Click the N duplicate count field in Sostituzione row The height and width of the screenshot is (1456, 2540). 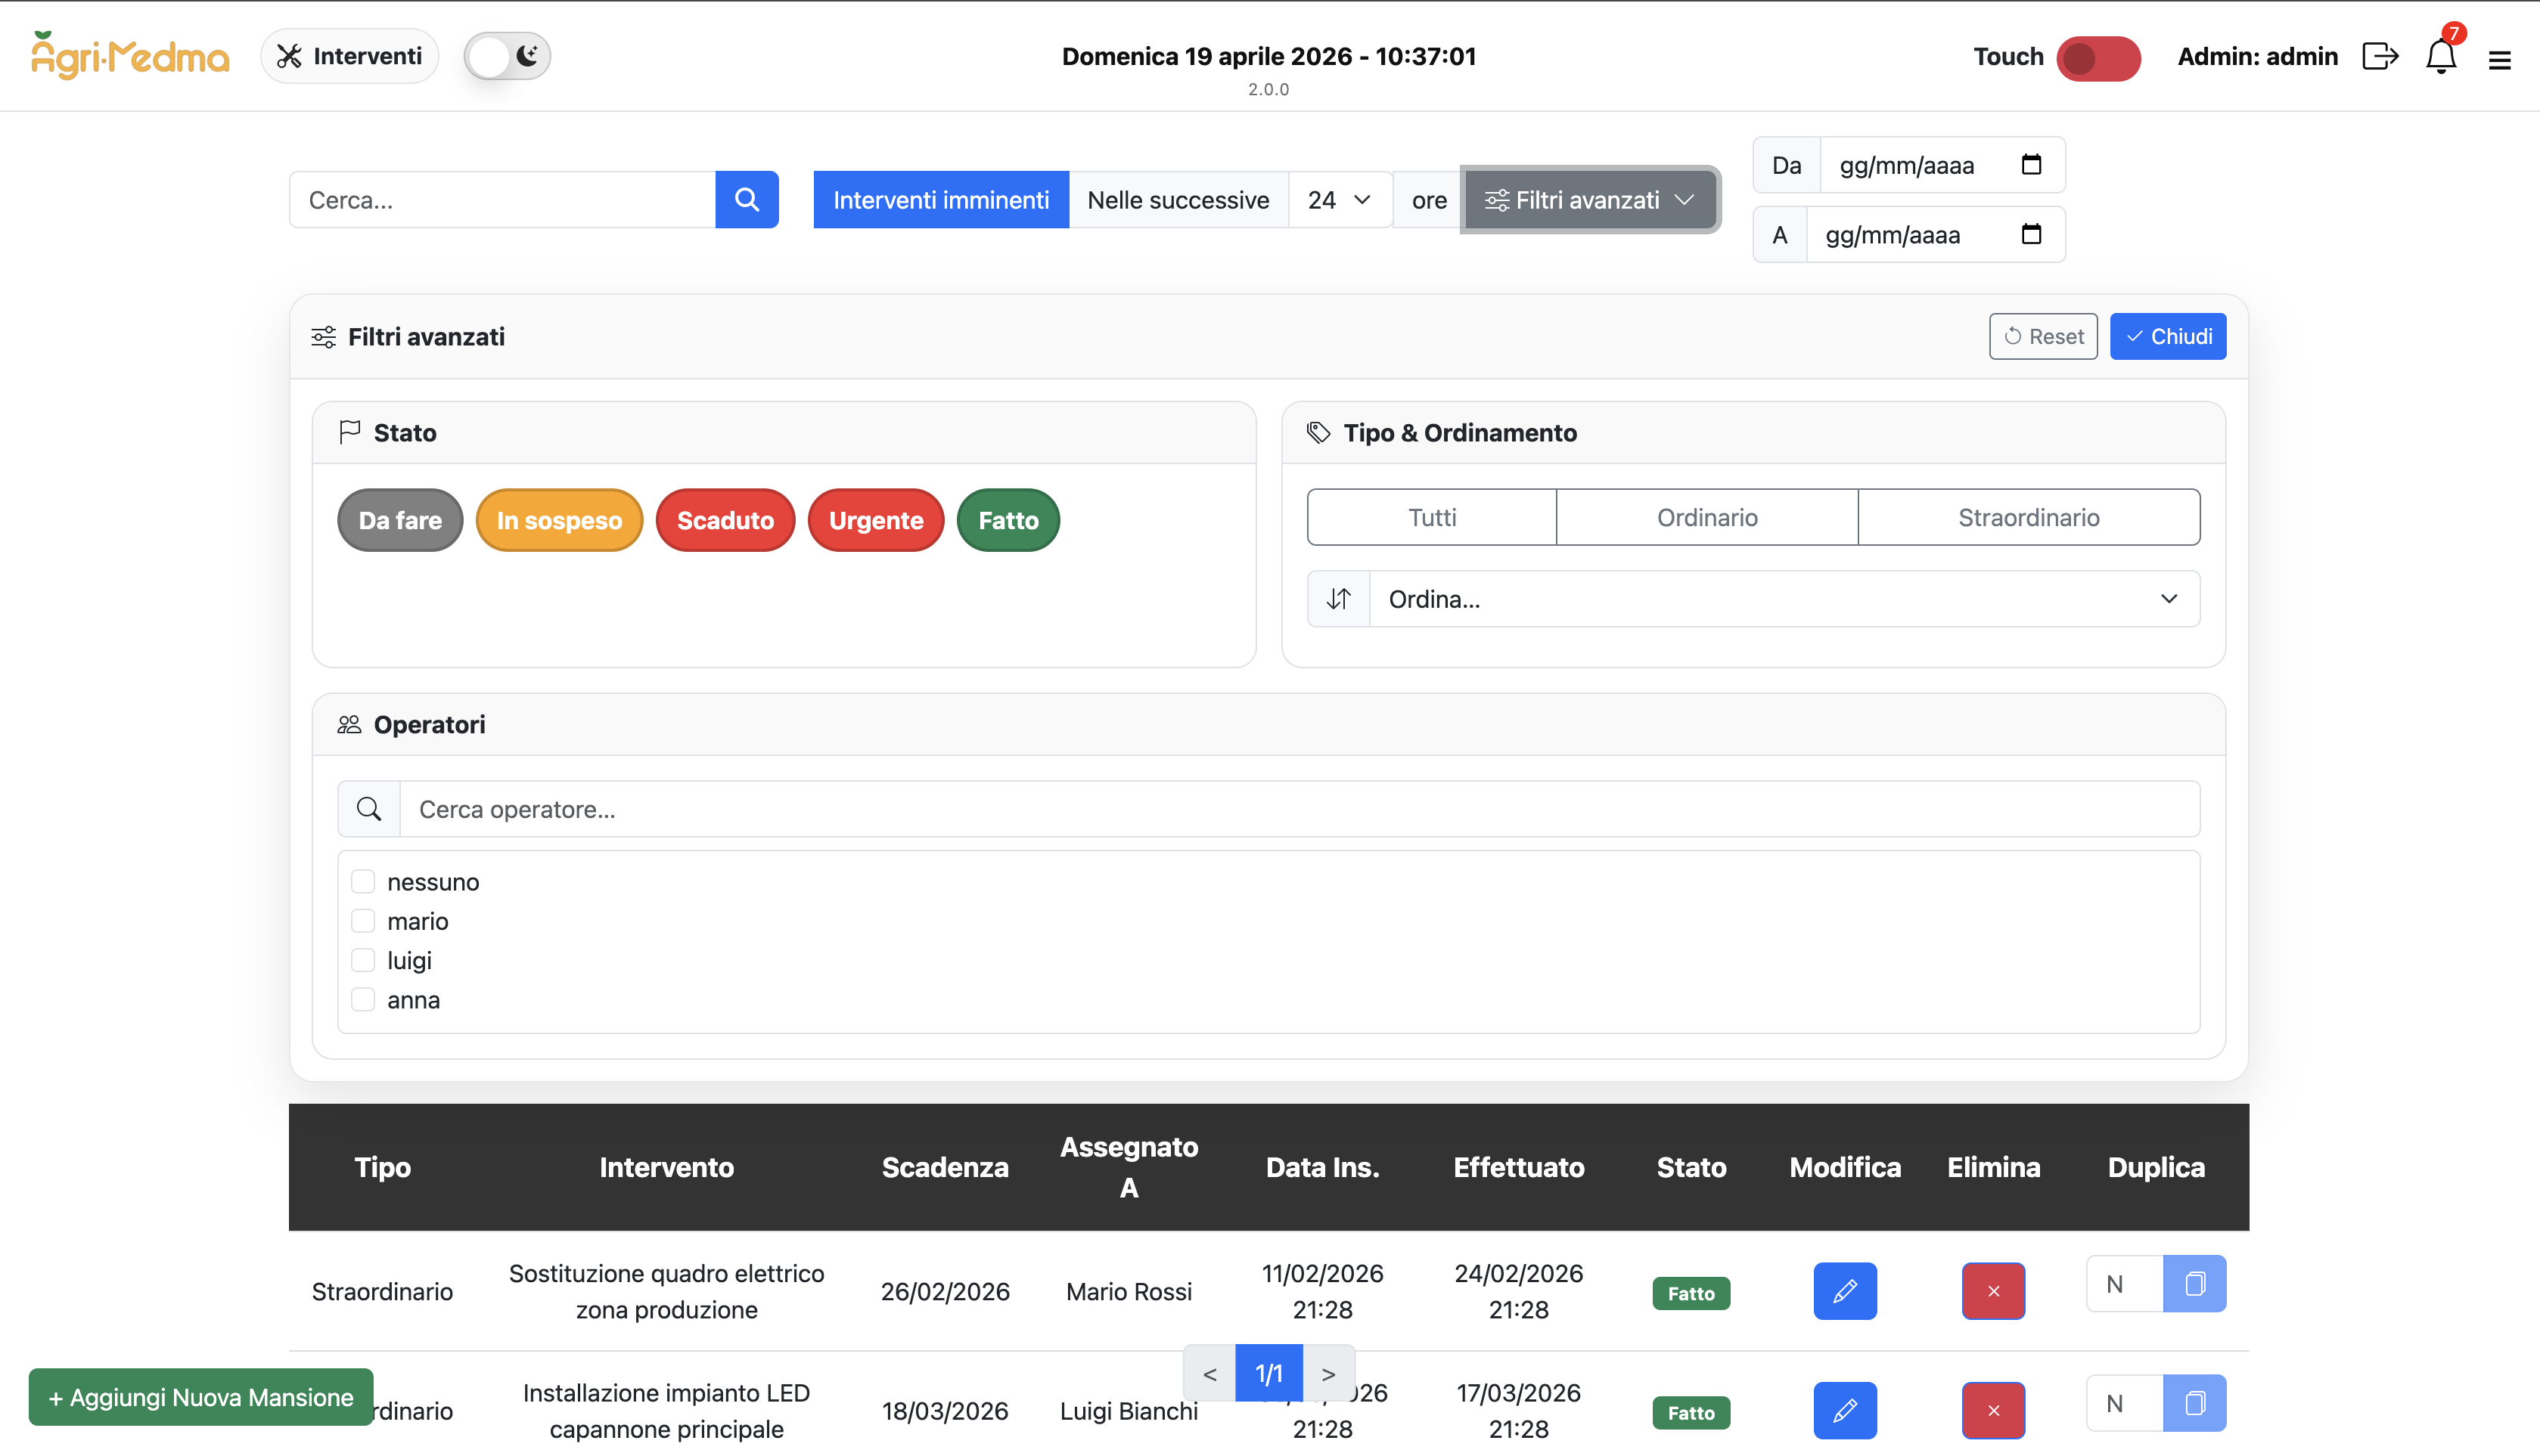point(2124,1284)
